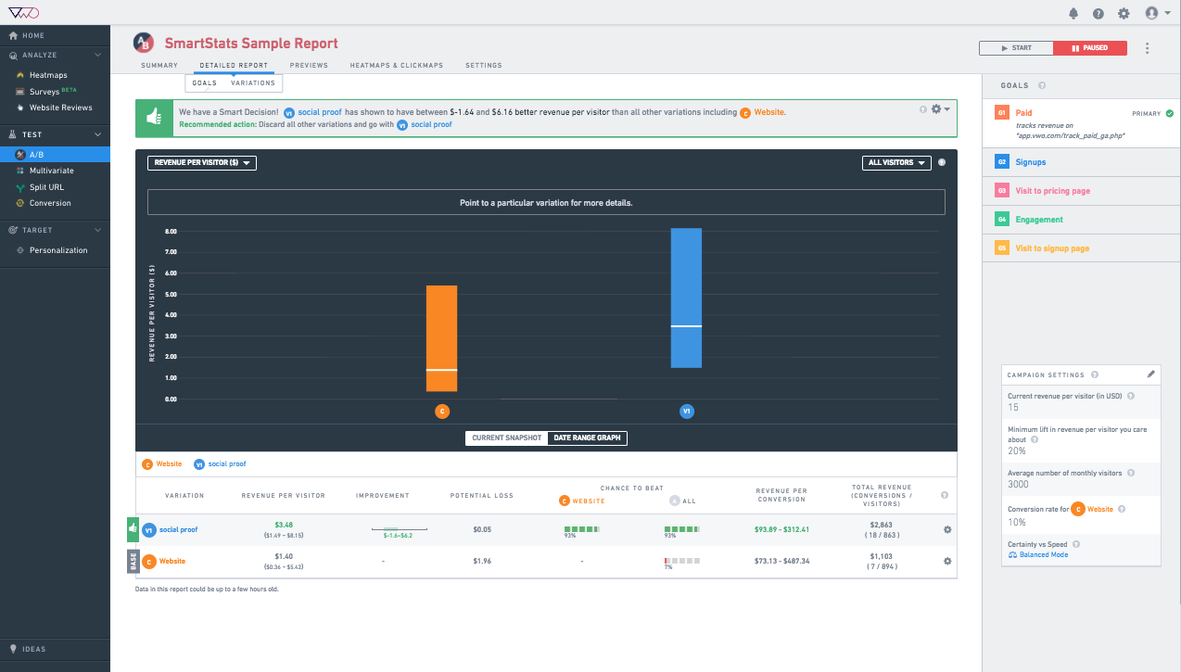
Task: Select A/B in the sidebar
Action: (55, 155)
